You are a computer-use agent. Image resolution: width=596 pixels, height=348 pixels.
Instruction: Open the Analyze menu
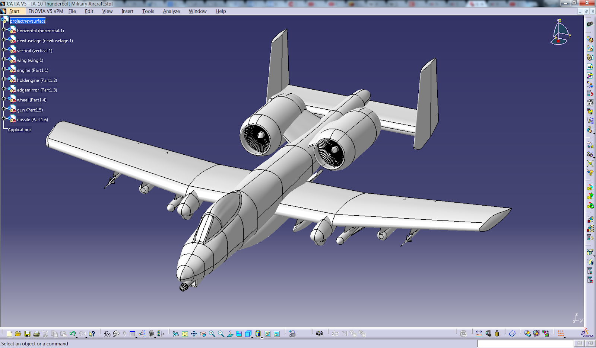coord(171,11)
